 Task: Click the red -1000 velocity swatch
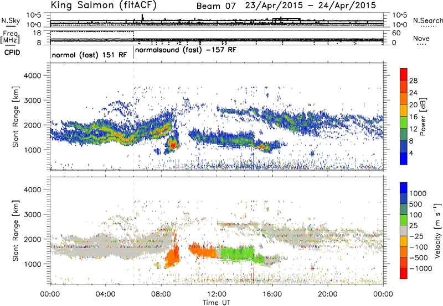(x=404, y=273)
